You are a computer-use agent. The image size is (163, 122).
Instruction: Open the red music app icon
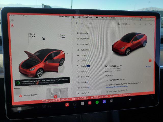click(90, 103)
